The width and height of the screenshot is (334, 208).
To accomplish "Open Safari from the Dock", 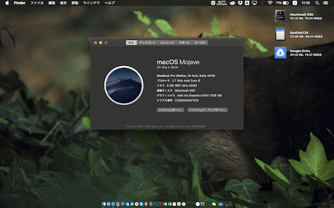I will click(113, 204).
